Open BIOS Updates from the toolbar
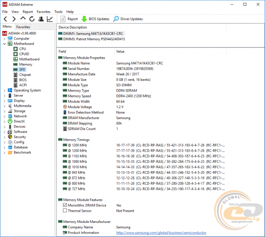 [95, 19]
